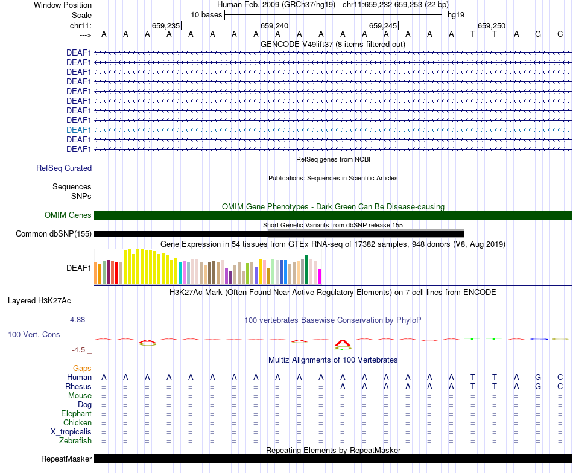Click the ---> strand direction arrow
The image size is (573, 473).
pos(85,35)
